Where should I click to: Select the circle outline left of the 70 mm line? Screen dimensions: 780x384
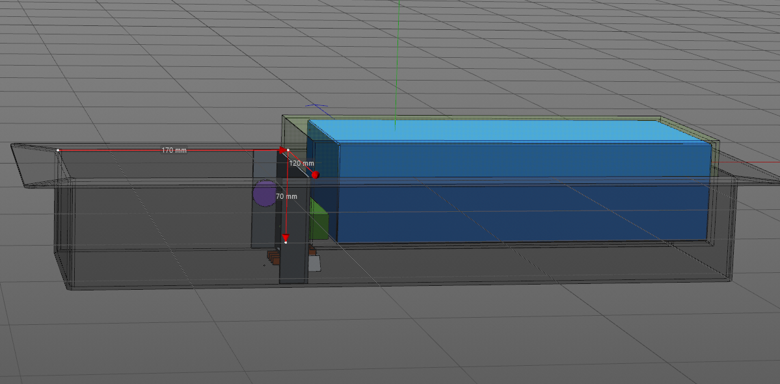pyautogui.click(x=264, y=194)
